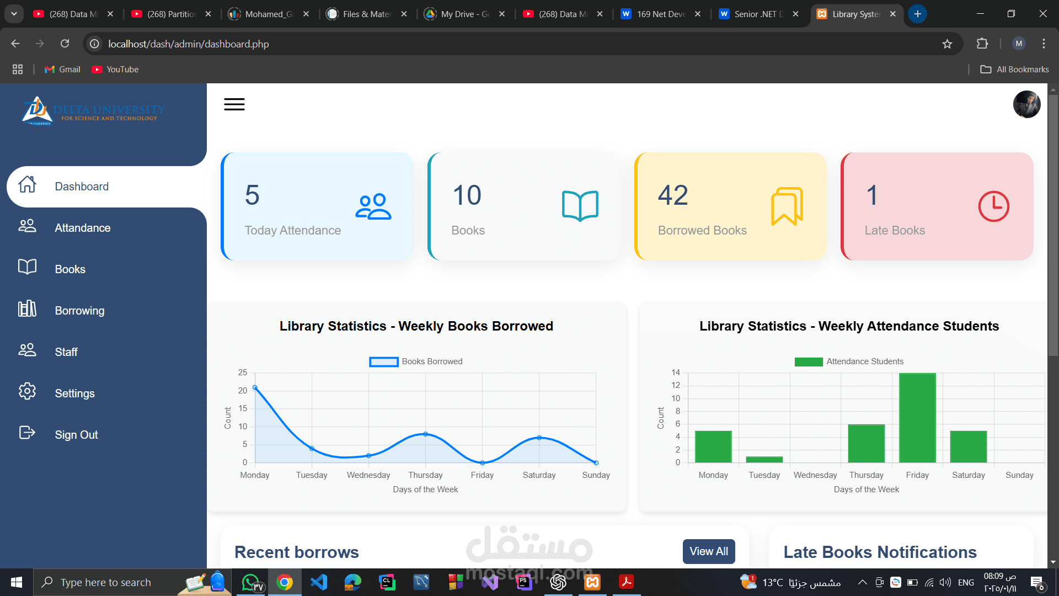Open the hamburger menu icon
This screenshot has width=1059, height=596.
234,104
